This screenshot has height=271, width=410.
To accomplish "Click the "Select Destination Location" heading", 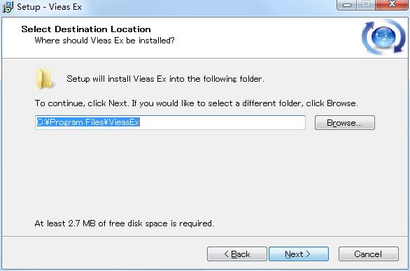I will pos(86,29).
